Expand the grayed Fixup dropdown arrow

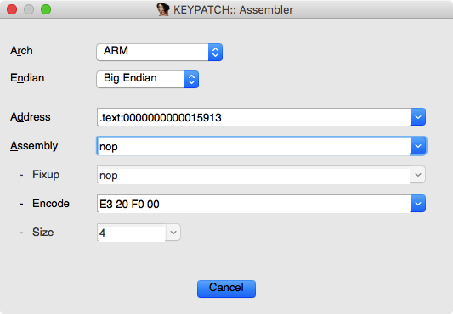[x=418, y=175]
